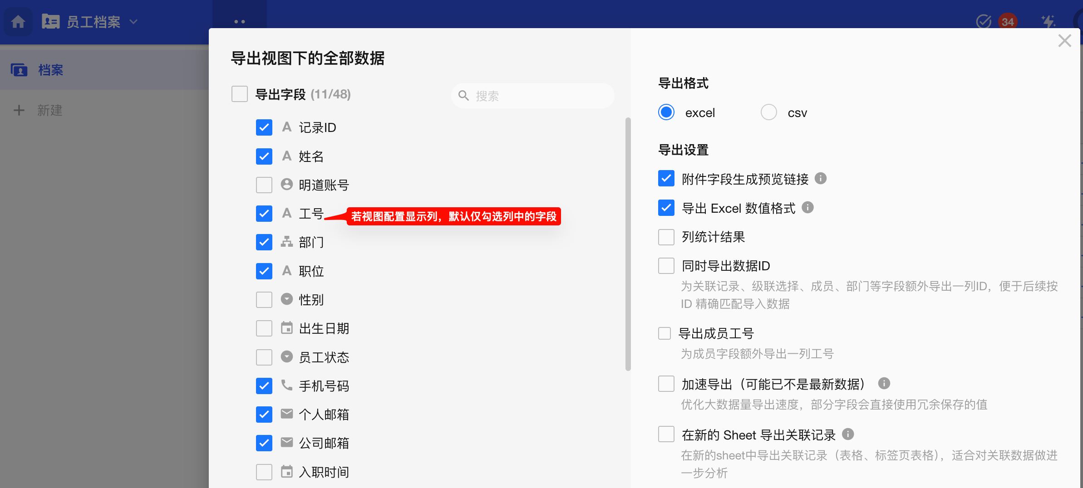Viewport: 1083px width, 488px height.
Task: Click the checkmark circle task icon
Action: [983, 22]
